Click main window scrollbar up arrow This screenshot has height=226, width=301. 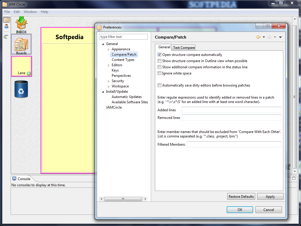(x=295, y=19)
